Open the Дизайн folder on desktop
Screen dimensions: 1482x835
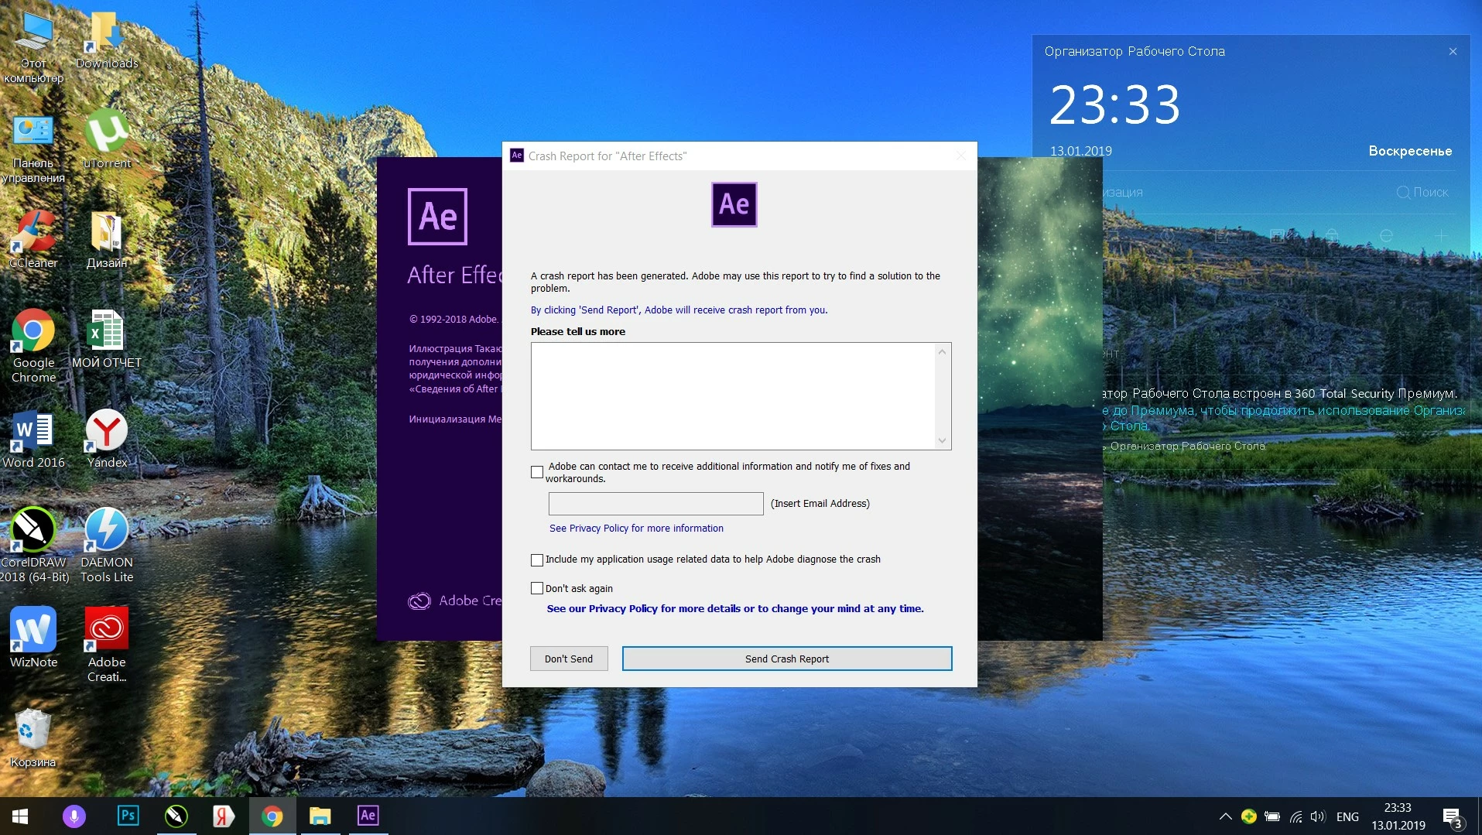[x=107, y=240]
